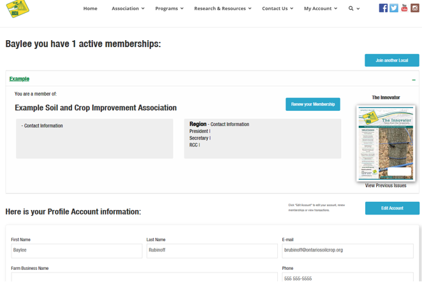Expand the Association dropdown menu
This screenshot has width=422, height=282.
pyautogui.click(x=127, y=9)
